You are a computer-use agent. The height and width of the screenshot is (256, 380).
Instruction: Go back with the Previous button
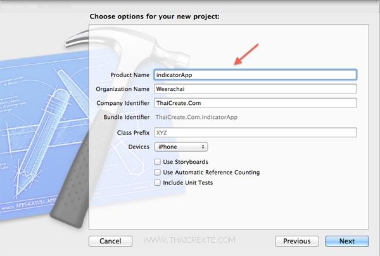coord(297,241)
